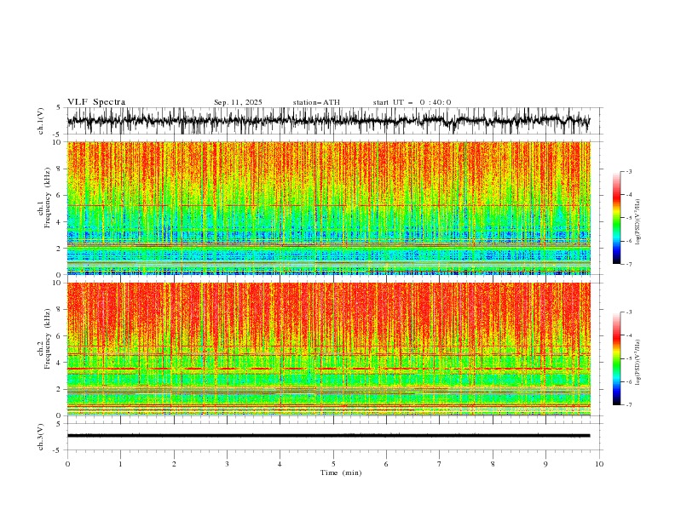Screen dimensions: 675x521
Task: Click time axis tick label "4"
Action: (280, 464)
